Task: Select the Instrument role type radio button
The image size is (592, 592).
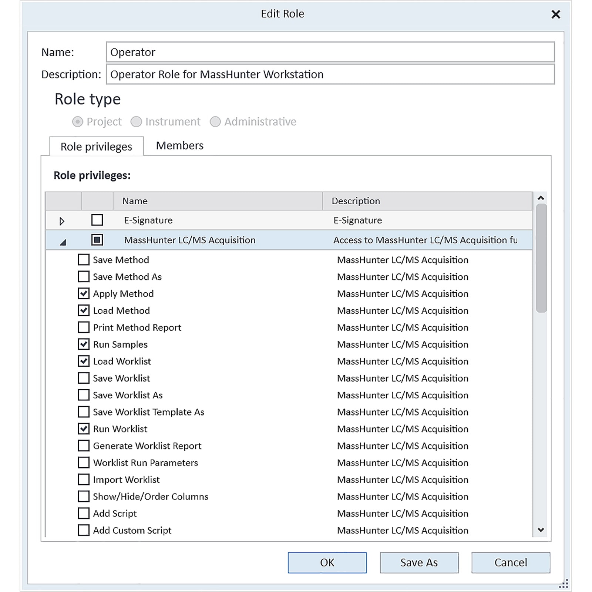Action: point(136,122)
